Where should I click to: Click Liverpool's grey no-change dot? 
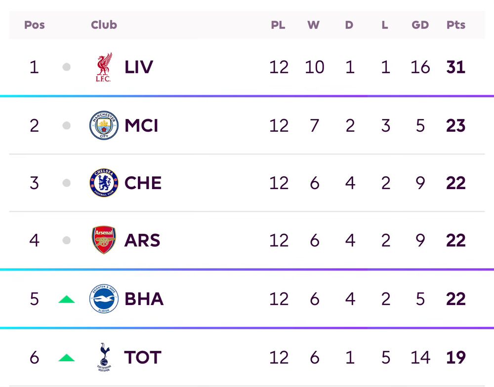pos(67,67)
